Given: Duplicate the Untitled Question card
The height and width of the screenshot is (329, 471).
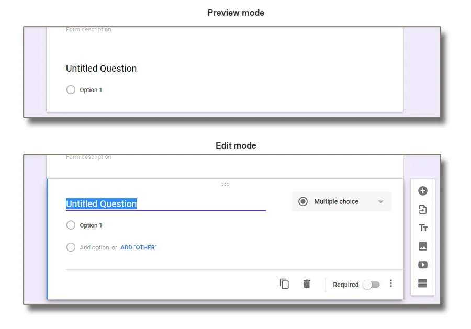Looking at the screenshot, I should tap(284, 284).
